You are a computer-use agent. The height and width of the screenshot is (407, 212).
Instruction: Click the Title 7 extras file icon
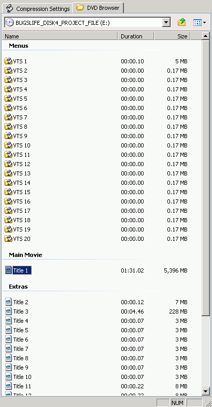click(8, 349)
